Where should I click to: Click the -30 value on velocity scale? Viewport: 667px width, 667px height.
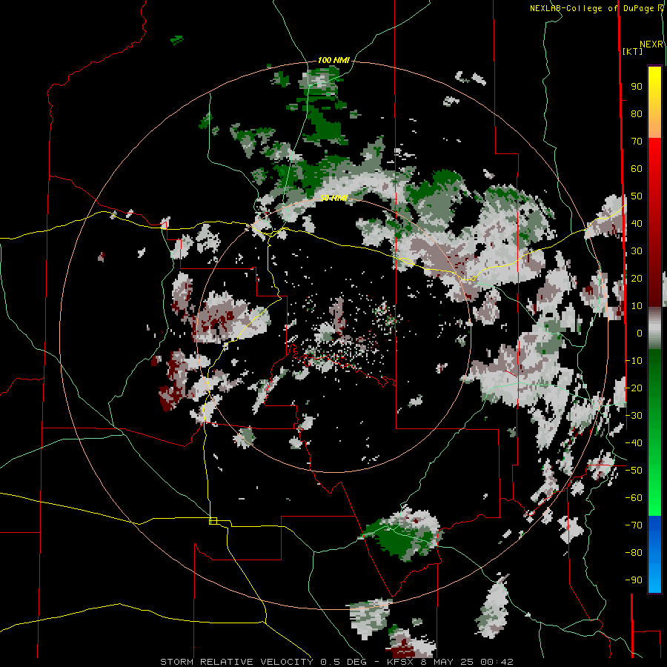pos(634,416)
